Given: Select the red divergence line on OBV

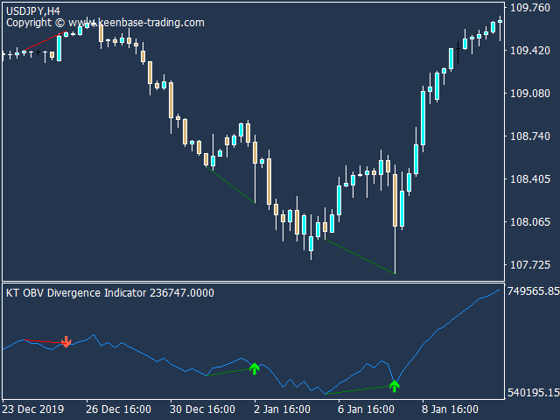Looking at the screenshot, I should coord(45,341).
